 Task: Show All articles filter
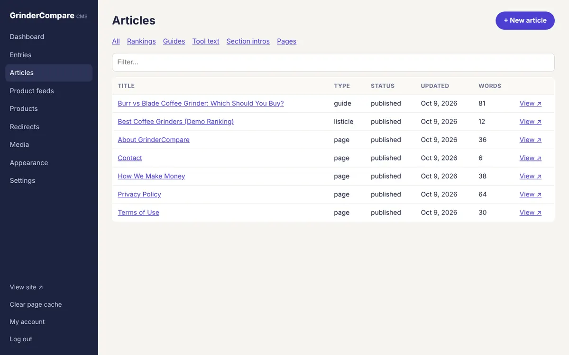[116, 41]
